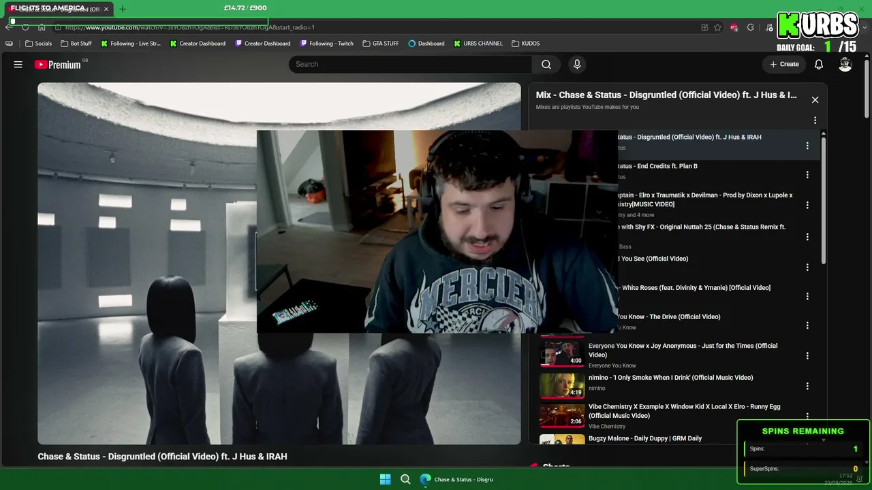872x490 pixels.
Task: Open options for Just for the Times
Action: coord(807,355)
